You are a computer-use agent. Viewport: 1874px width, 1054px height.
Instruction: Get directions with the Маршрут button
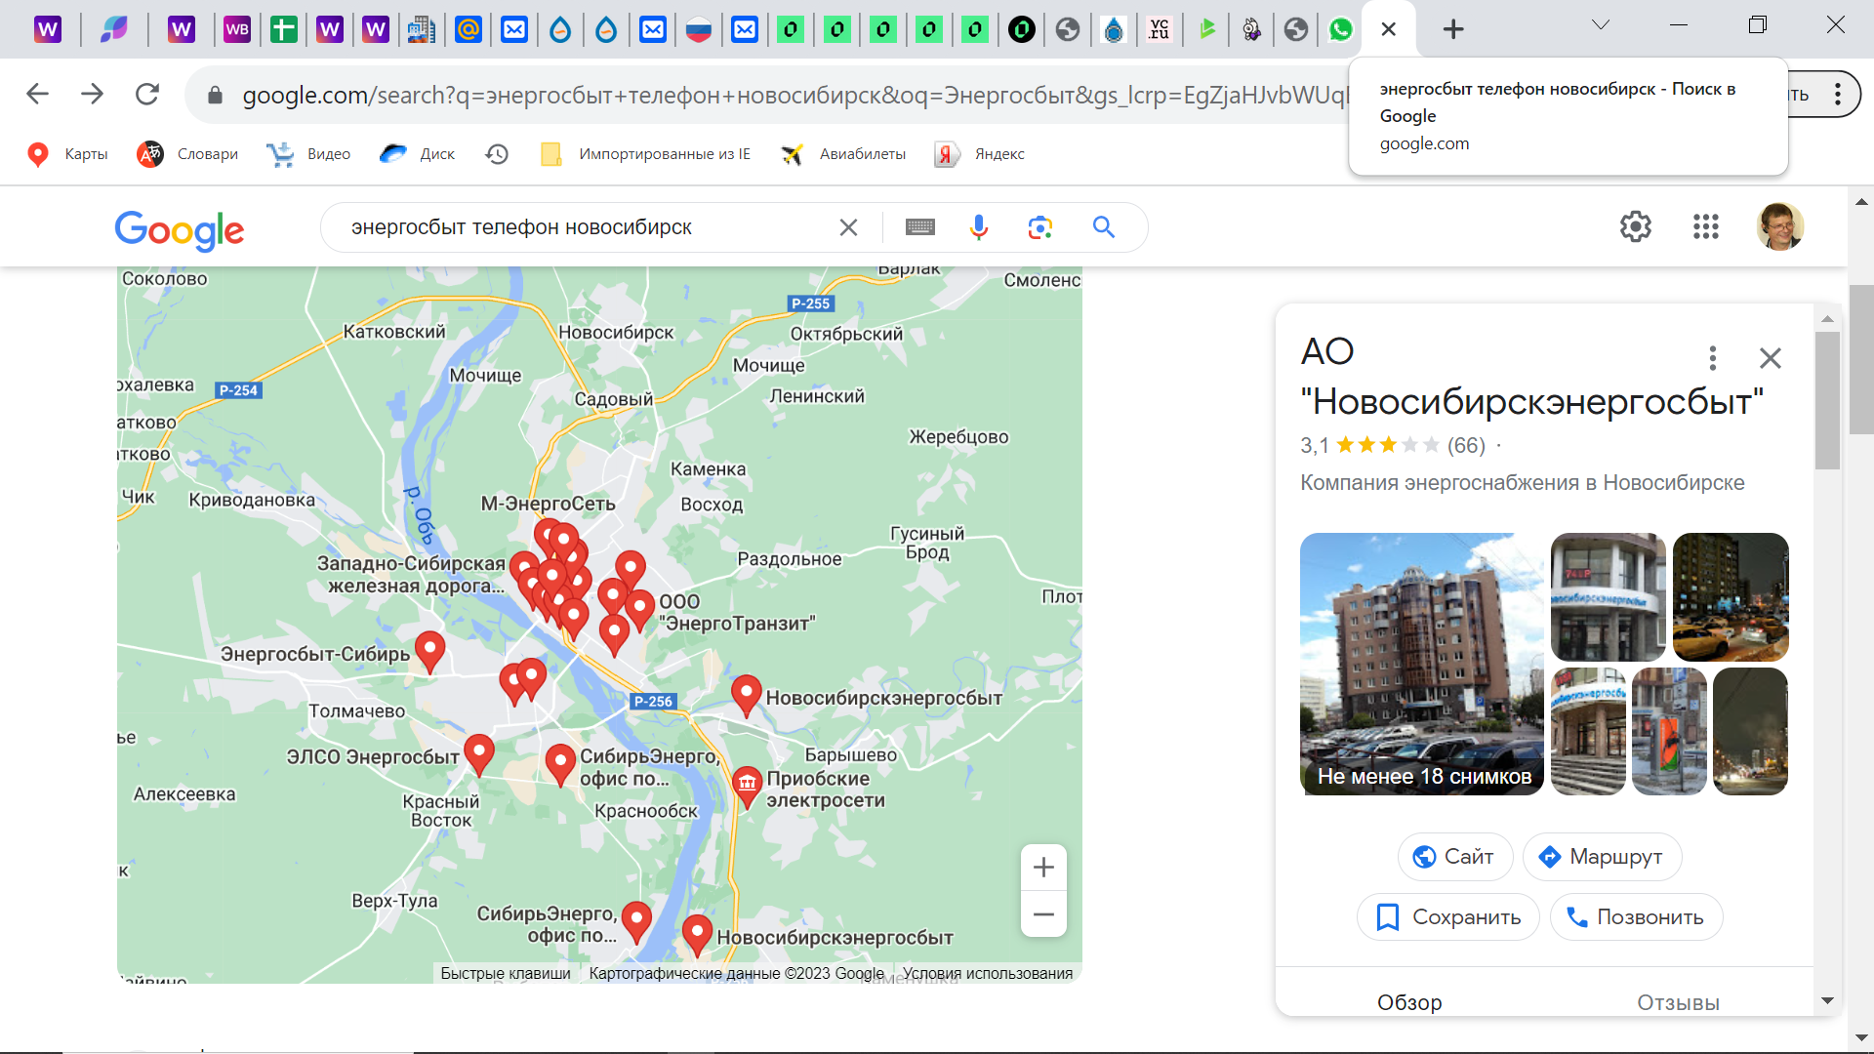(x=1602, y=857)
